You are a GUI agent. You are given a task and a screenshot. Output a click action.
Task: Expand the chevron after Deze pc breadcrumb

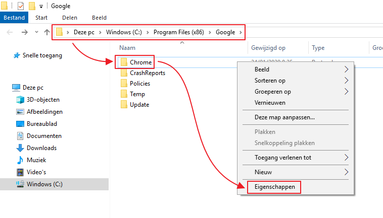pyautogui.click(x=100, y=32)
